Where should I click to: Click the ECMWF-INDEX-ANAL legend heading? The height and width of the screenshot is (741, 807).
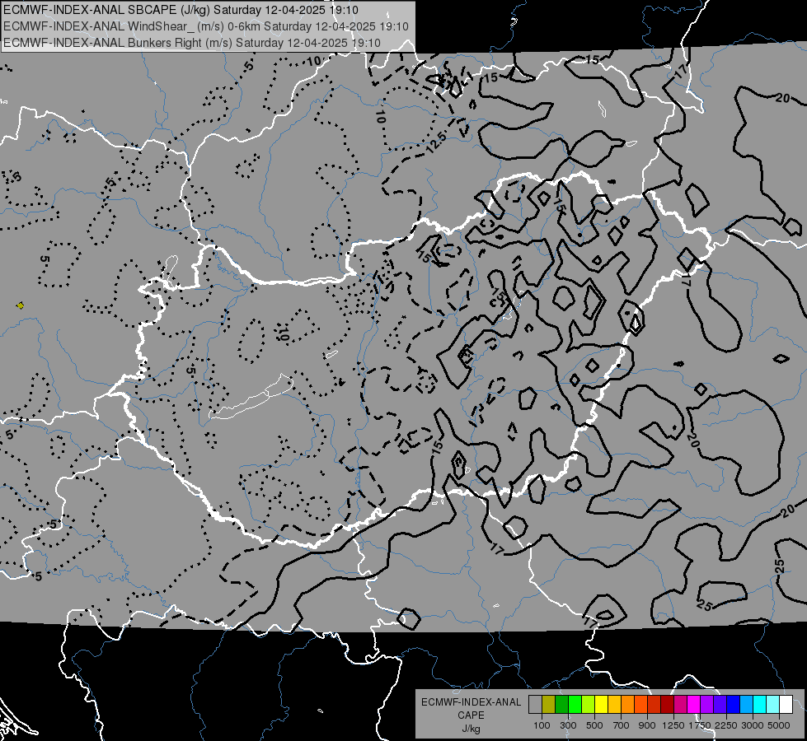(471, 702)
